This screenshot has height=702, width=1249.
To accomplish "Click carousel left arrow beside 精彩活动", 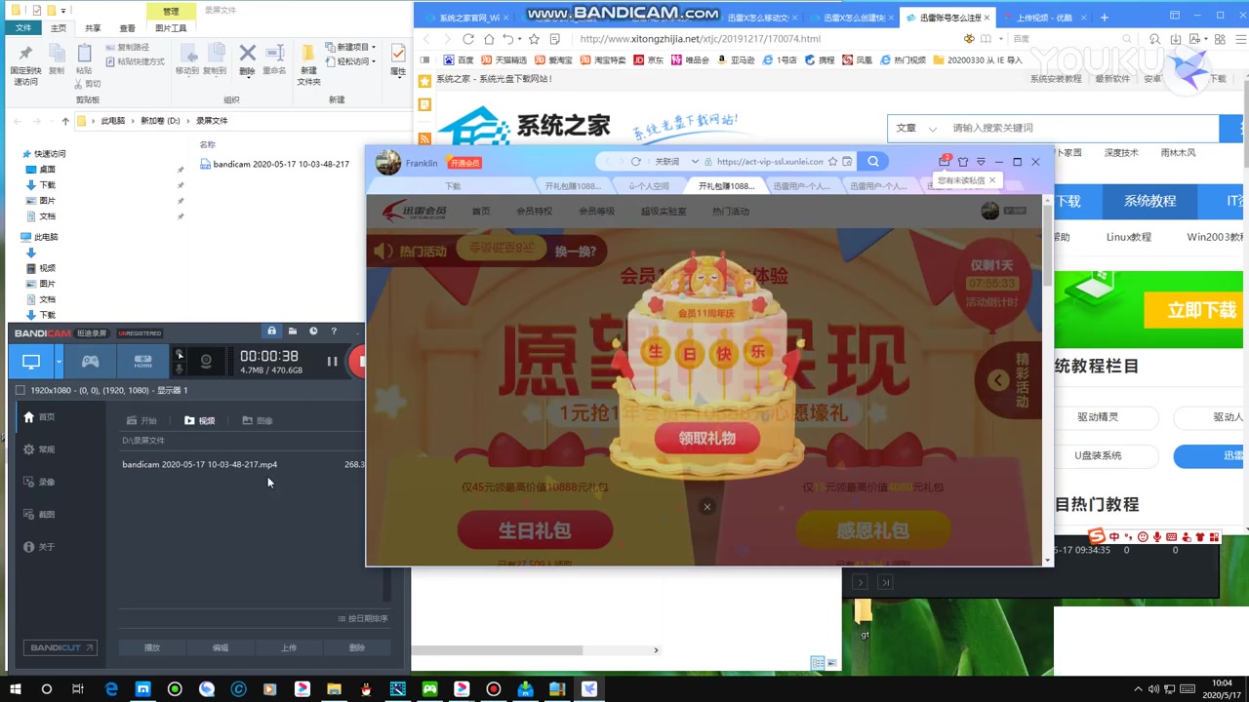I will [x=997, y=380].
